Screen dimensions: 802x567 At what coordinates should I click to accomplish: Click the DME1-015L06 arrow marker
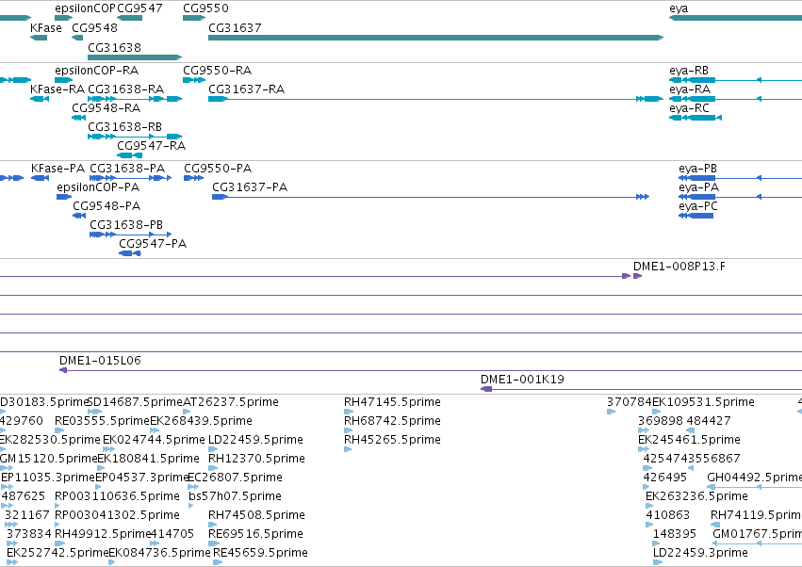click(x=63, y=370)
